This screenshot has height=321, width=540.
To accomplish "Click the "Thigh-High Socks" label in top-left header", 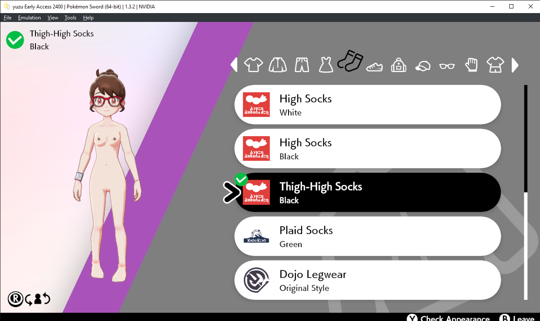I will point(62,34).
